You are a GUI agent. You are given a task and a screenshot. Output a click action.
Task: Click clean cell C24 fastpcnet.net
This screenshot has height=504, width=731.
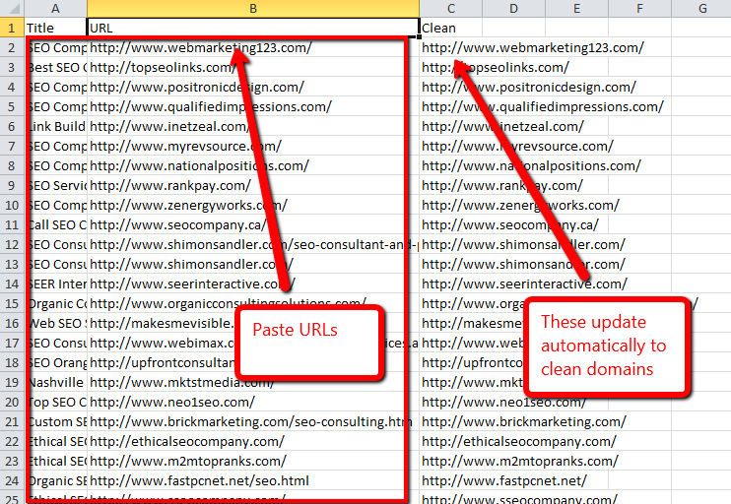tap(451, 480)
